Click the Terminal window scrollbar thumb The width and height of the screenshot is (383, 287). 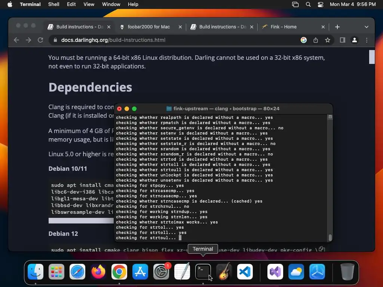click(x=330, y=238)
